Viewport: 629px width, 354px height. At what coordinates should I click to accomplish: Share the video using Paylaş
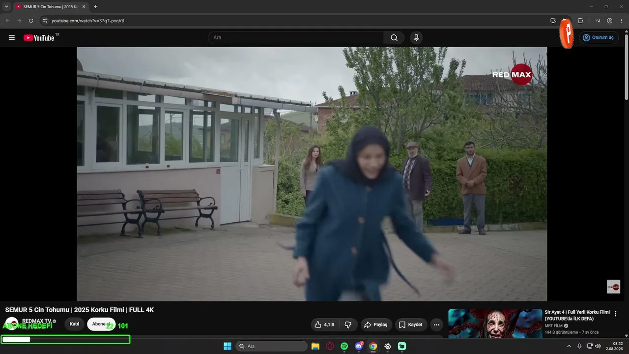(x=375, y=324)
